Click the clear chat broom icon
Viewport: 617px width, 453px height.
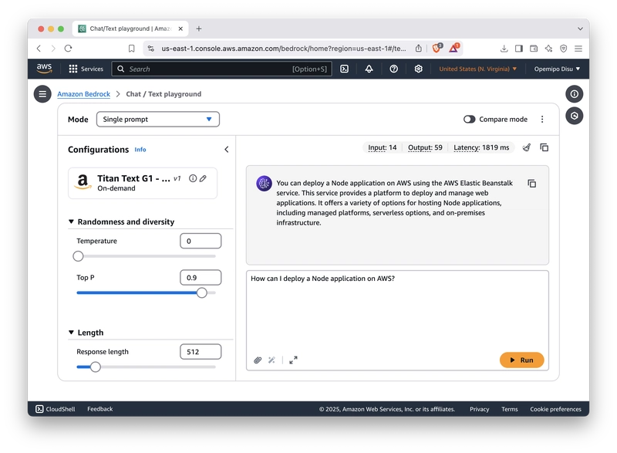pos(526,147)
